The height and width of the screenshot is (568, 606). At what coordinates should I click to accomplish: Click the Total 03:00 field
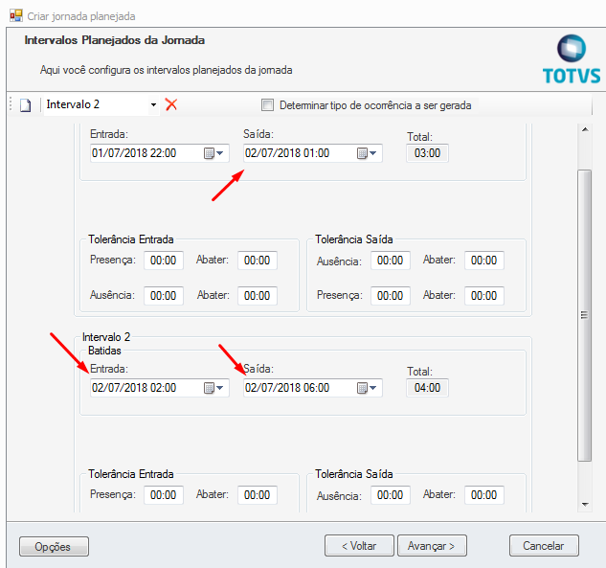tap(427, 153)
